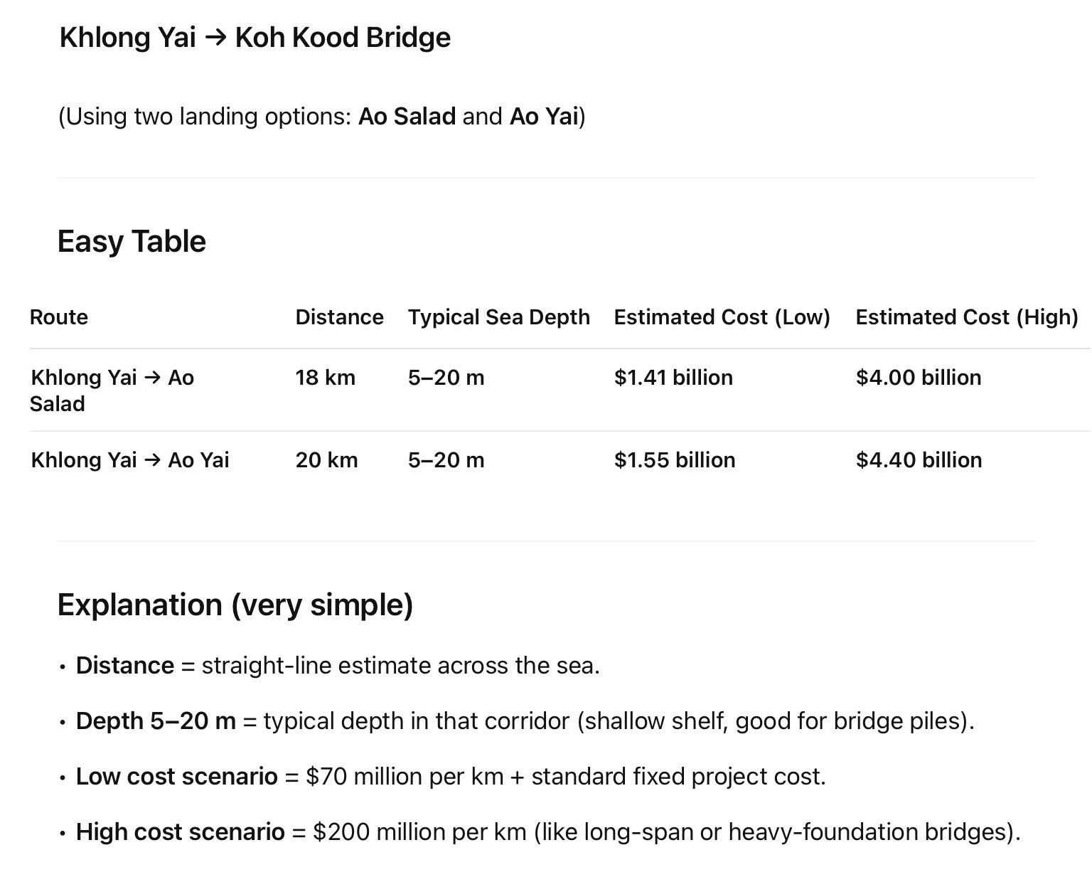Image resolution: width=1092 pixels, height=877 pixels.
Task: Click the "Khlong Yai → Koh Kood Bridge" title
Action: point(255,38)
